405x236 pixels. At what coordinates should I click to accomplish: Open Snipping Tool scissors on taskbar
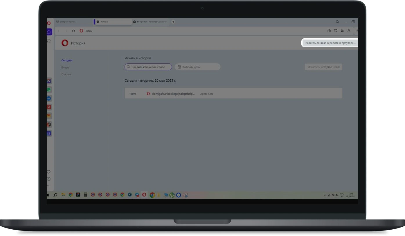[186, 195]
